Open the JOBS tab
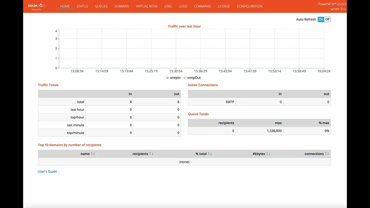The image size is (370, 208). pos(168,6)
